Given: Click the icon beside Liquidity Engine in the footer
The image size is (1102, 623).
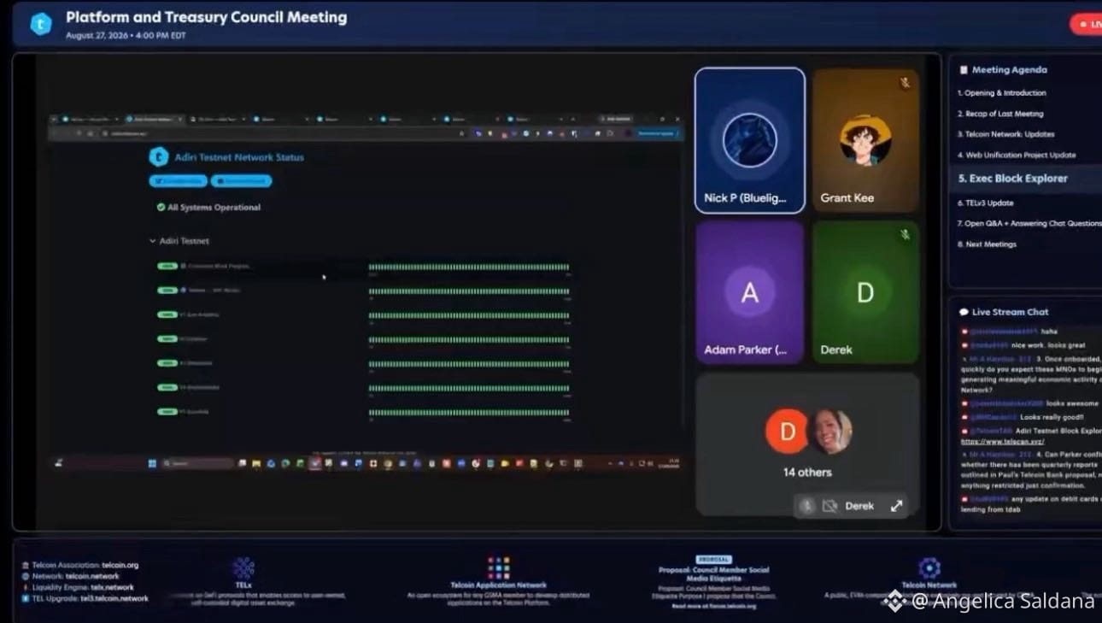Looking at the screenshot, I should (25, 588).
